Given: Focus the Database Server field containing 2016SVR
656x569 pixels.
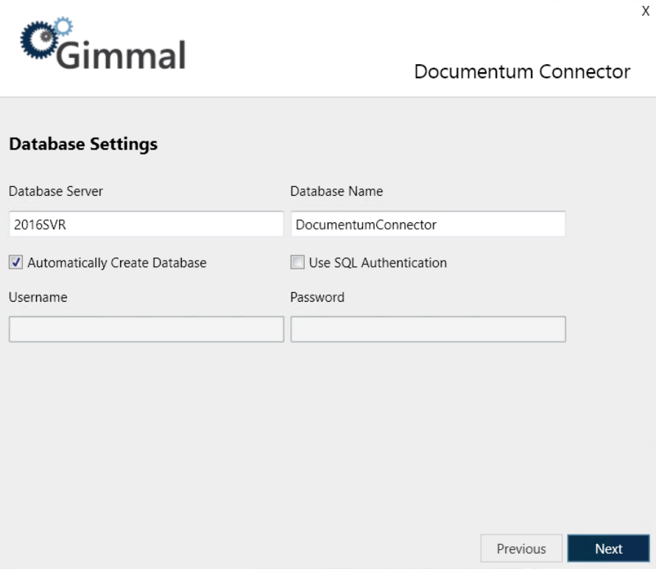Looking at the screenshot, I should (x=146, y=225).
